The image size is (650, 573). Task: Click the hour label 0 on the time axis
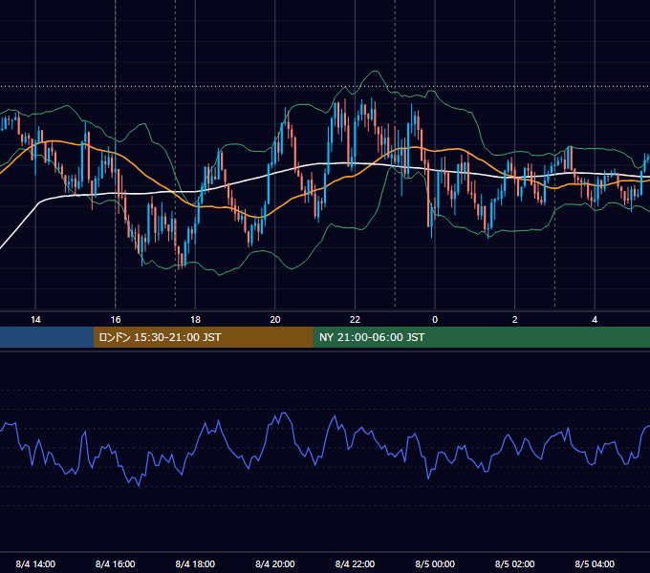(x=435, y=320)
